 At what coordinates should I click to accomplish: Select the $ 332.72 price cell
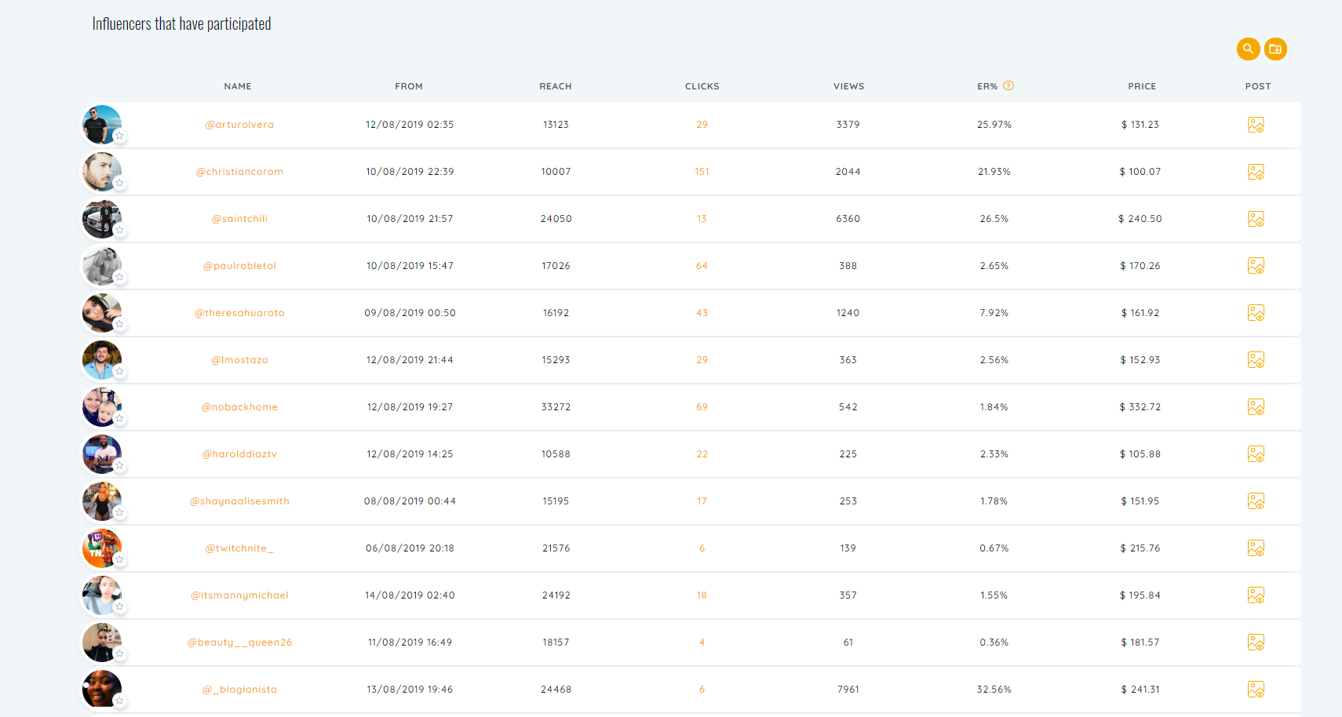pyautogui.click(x=1140, y=407)
